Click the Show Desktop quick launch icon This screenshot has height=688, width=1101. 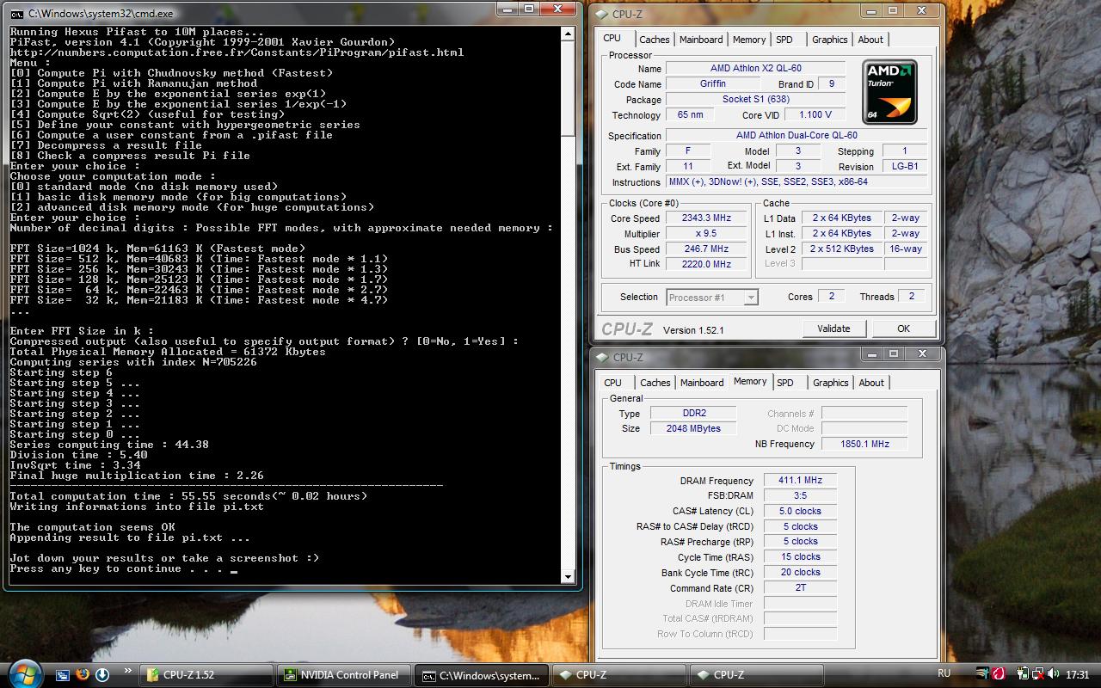click(x=63, y=675)
